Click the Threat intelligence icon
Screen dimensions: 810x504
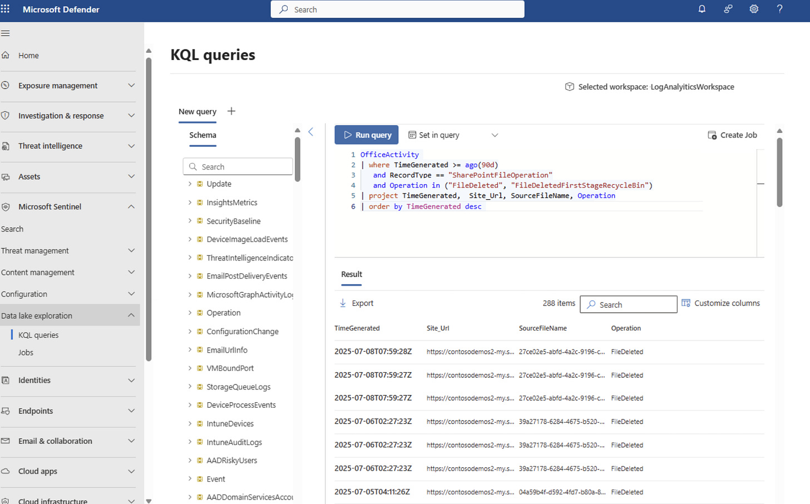6,146
